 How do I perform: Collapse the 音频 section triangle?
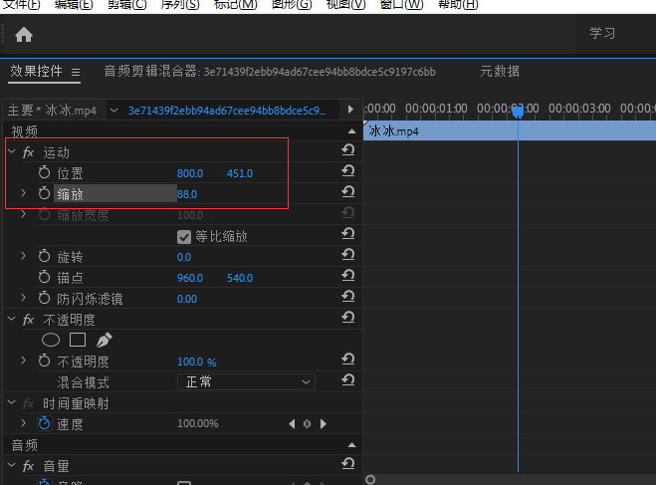[x=351, y=445]
